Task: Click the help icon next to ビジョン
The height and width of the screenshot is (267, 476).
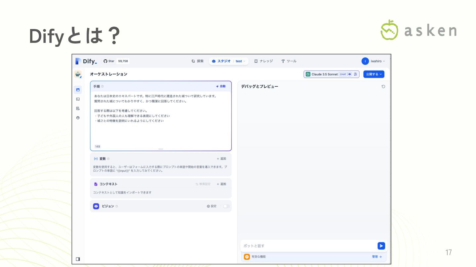Action: click(117, 206)
